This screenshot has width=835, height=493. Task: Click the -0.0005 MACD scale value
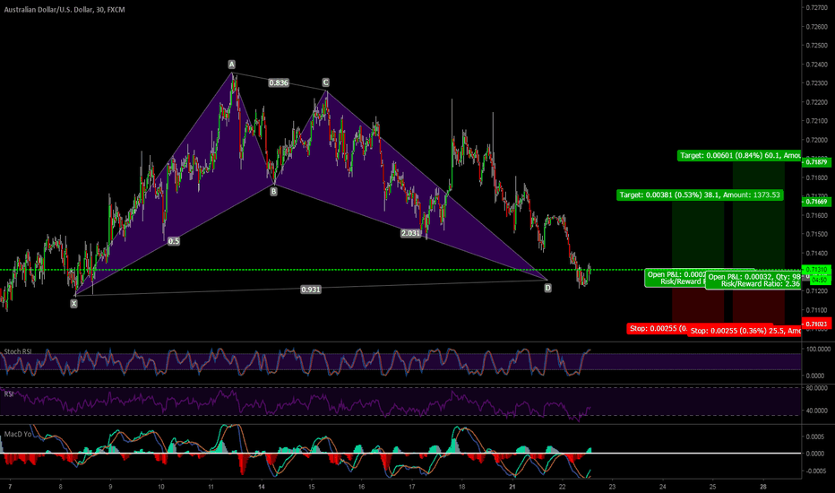tap(814, 471)
